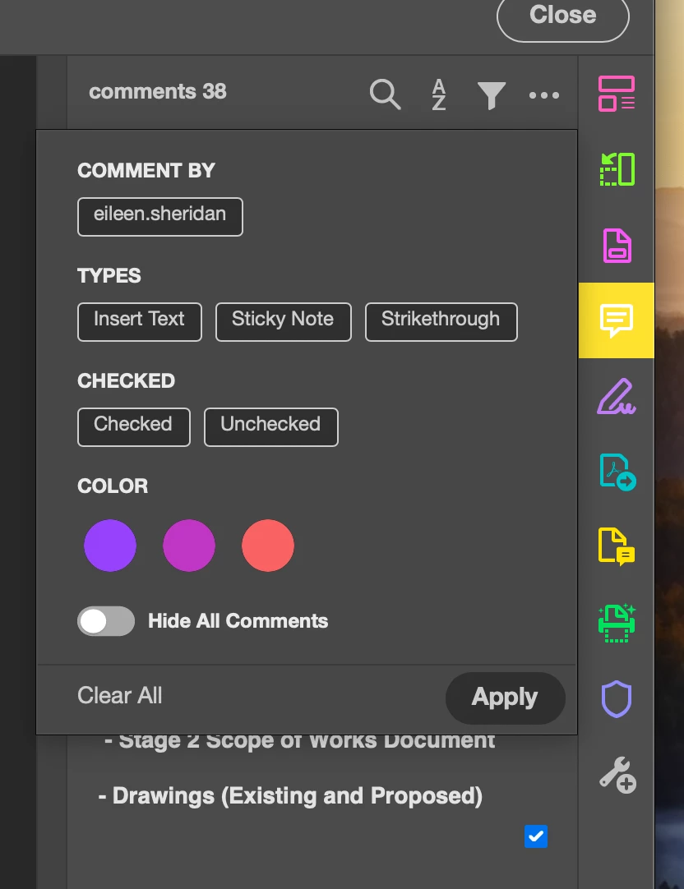Click the filter comments funnel icon
Screen dimensions: 684x889
[491, 95]
